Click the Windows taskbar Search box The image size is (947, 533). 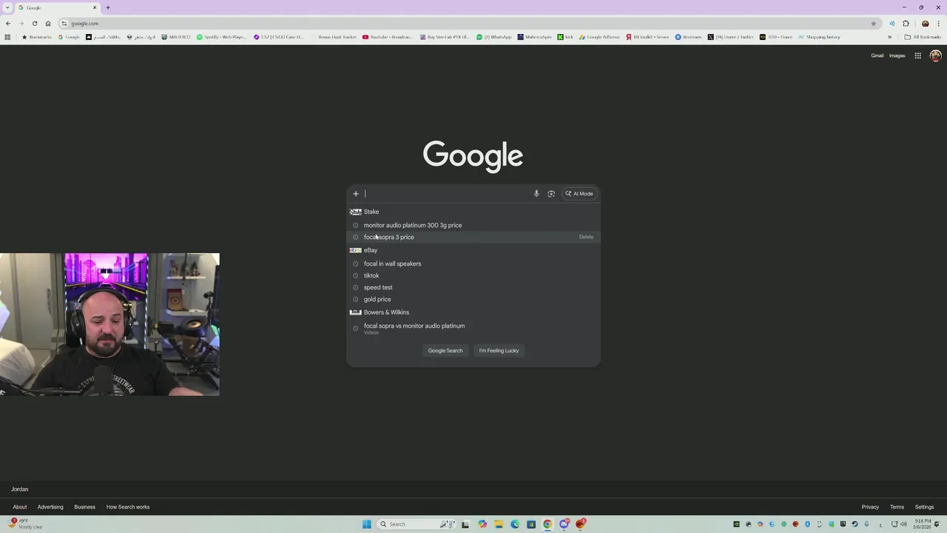tap(417, 524)
